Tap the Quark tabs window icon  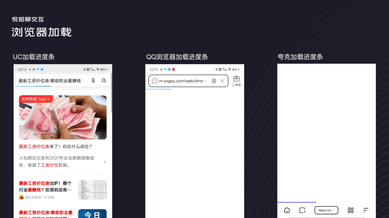(x=302, y=210)
